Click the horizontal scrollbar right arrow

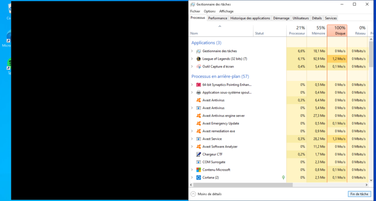367,185
